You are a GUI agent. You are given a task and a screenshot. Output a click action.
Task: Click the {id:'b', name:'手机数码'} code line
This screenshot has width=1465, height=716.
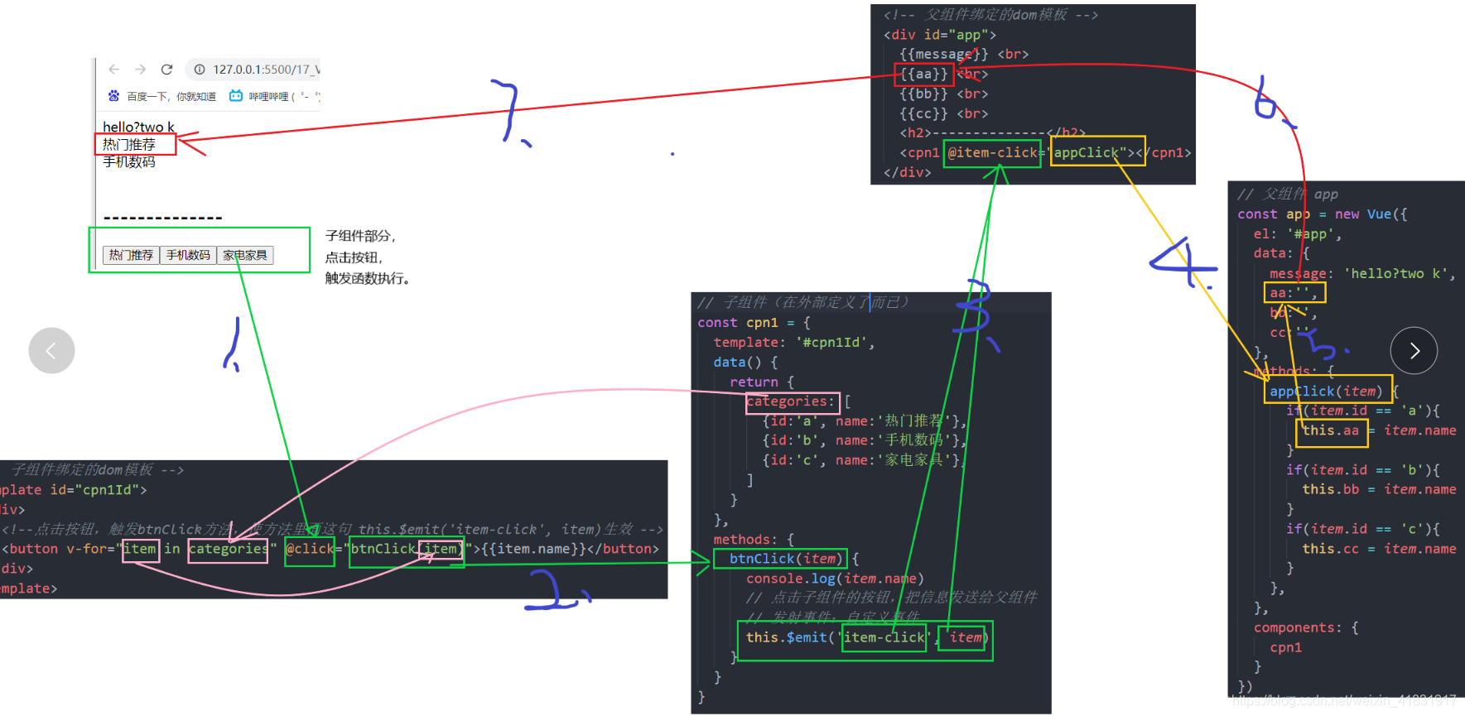[x=865, y=440]
